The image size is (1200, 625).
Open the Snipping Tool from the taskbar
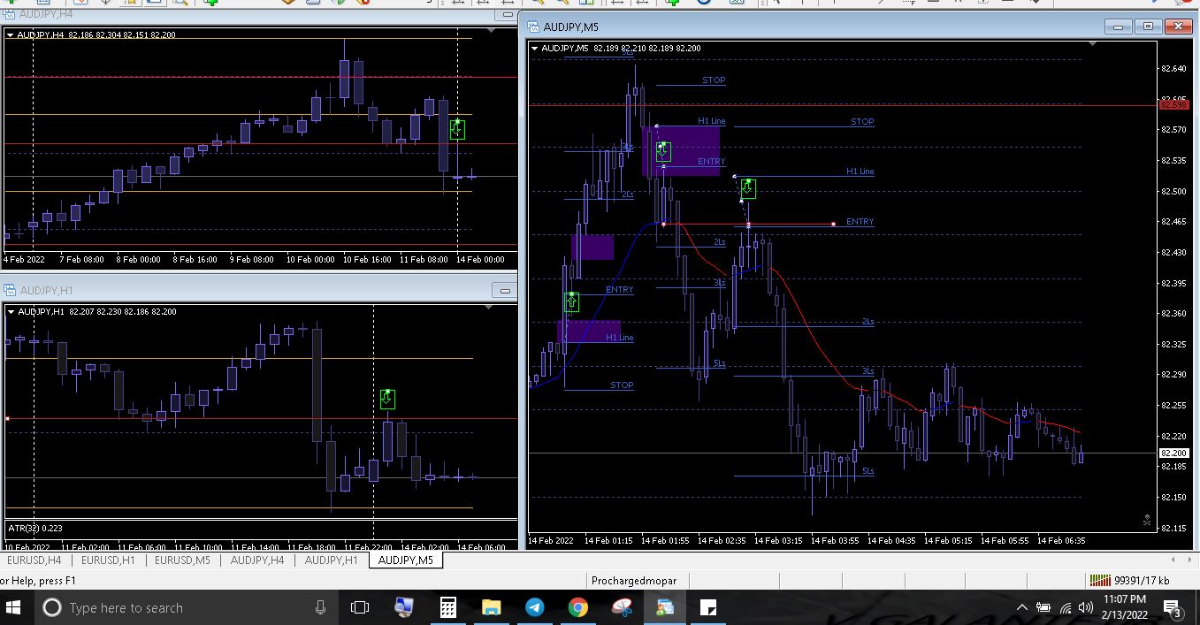pyautogui.click(x=622, y=607)
